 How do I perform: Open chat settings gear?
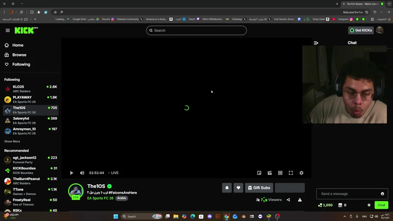(369, 205)
